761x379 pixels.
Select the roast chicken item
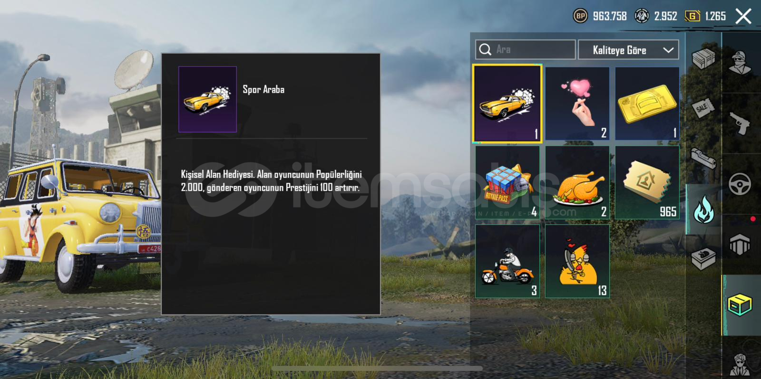[x=577, y=182]
